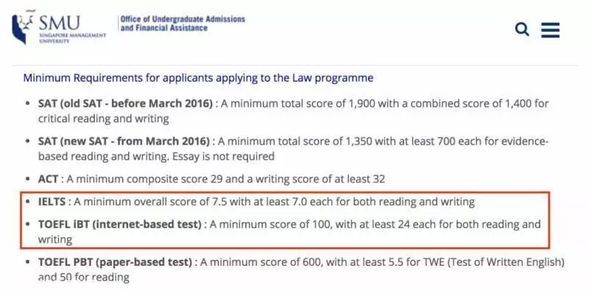589x293 pixels.
Task: Click the large SMU wordmark text
Action: click(x=60, y=23)
